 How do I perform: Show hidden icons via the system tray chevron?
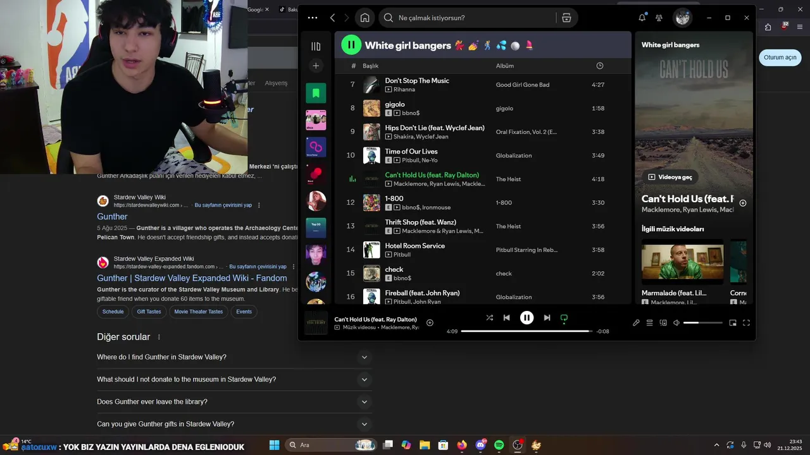tap(716, 445)
